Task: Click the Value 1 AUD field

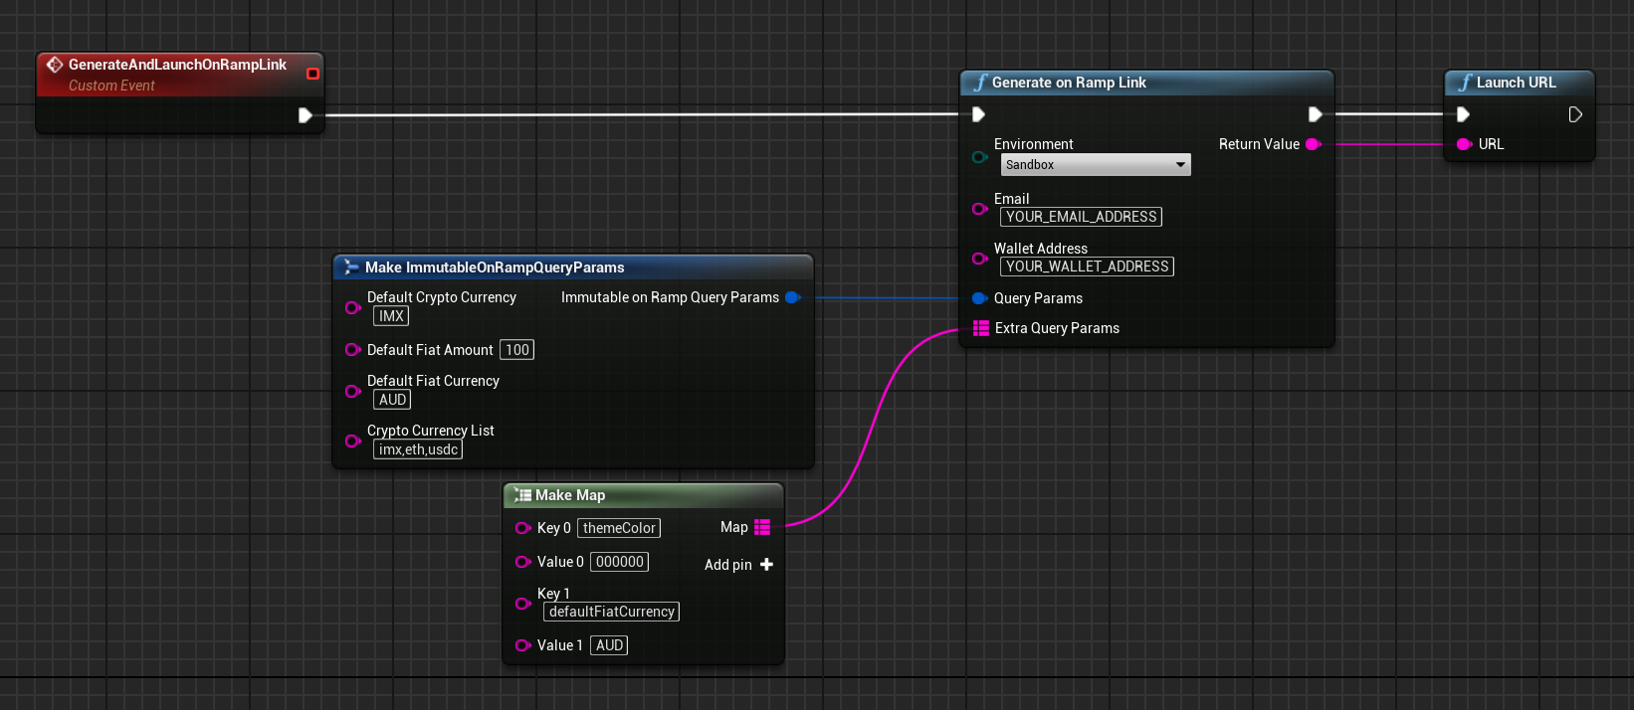Action: tap(609, 645)
